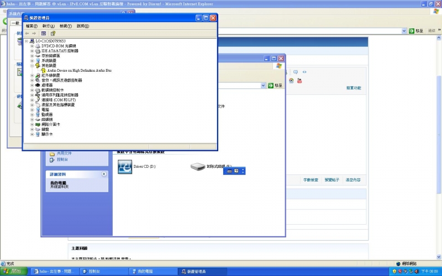Click the Driver CD (D:) drive icon

(x=125, y=166)
